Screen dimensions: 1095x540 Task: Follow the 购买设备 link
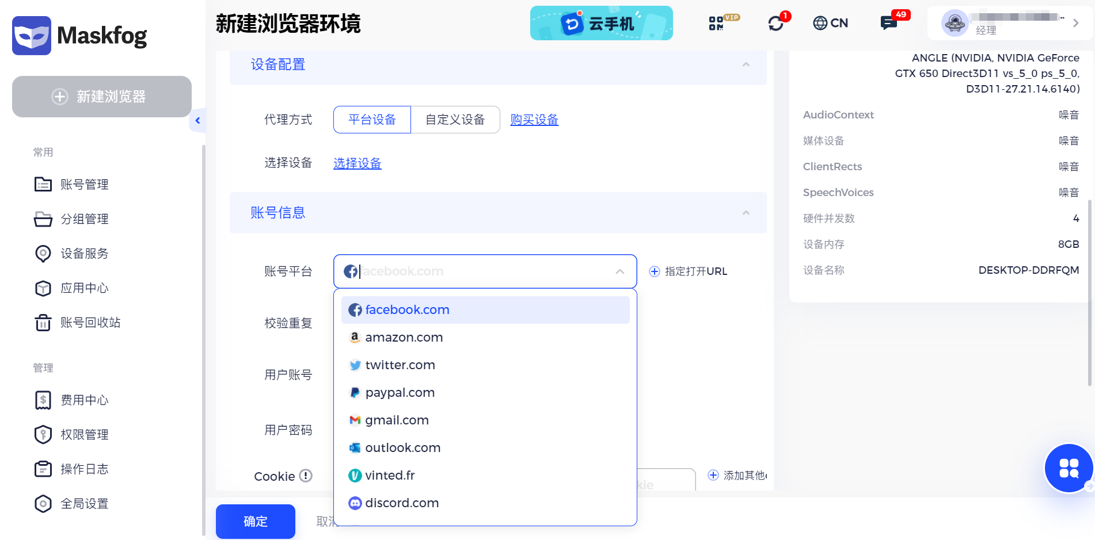click(x=534, y=120)
